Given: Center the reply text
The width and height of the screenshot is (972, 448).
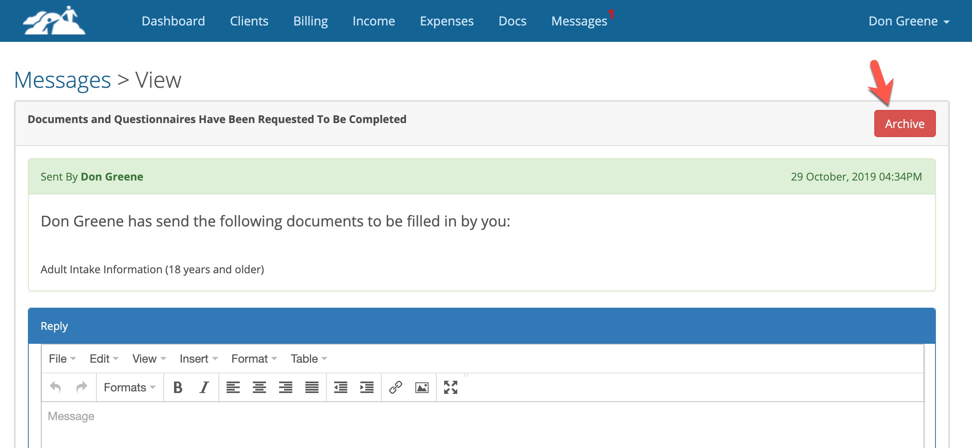Looking at the screenshot, I should tap(259, 387).
